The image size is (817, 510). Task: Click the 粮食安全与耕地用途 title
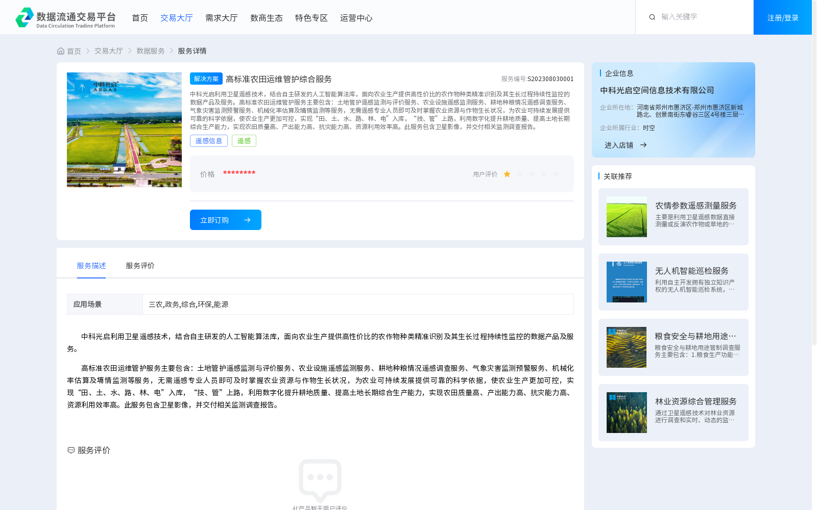(695, 336)
